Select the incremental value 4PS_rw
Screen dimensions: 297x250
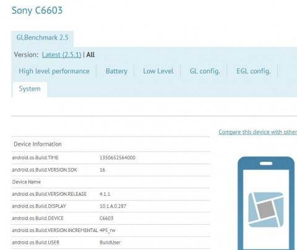(x=108, y=230)
